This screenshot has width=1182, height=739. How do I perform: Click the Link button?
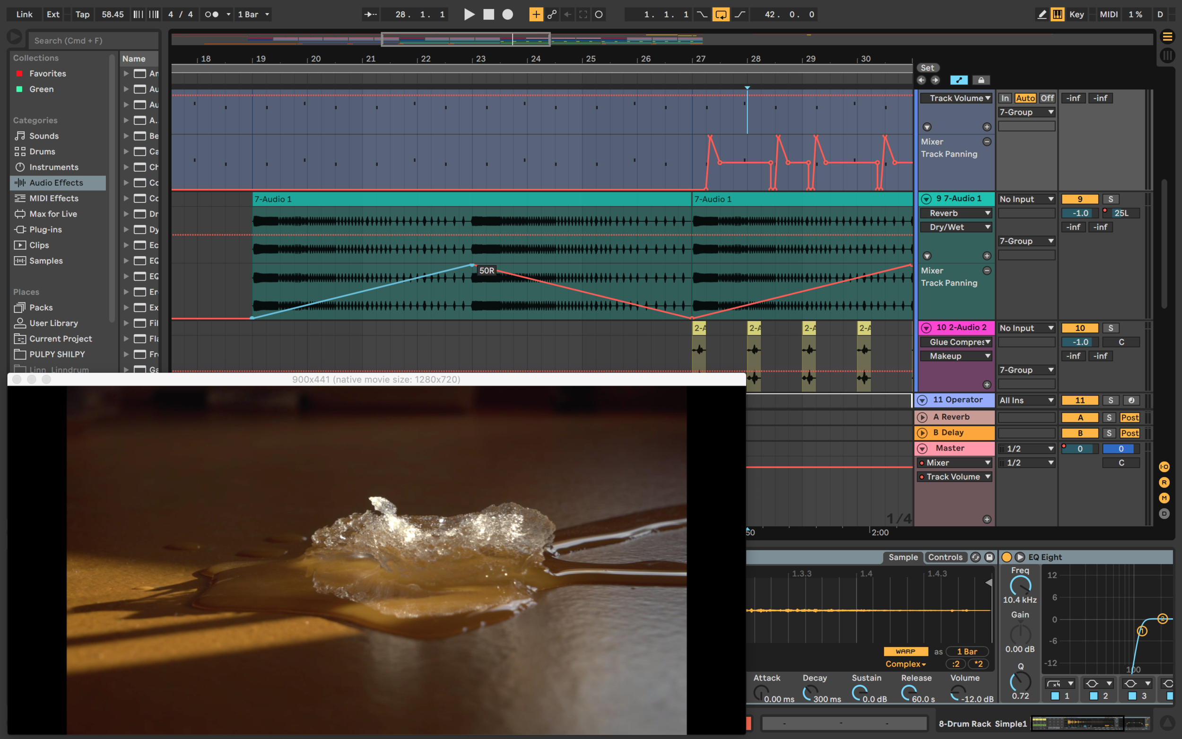24,14
